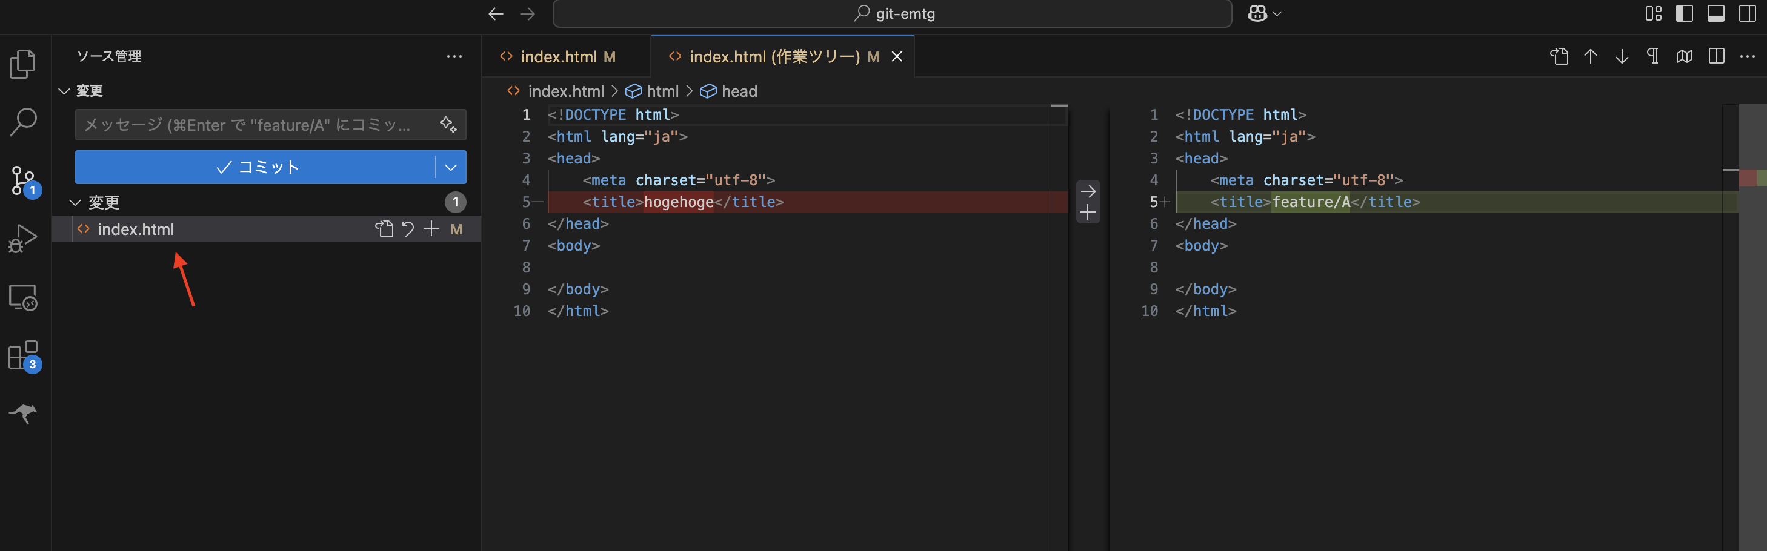The image size is (1767, 551).
Task: Revert change with arrow in diff gutter
Action: (1088, 191)
